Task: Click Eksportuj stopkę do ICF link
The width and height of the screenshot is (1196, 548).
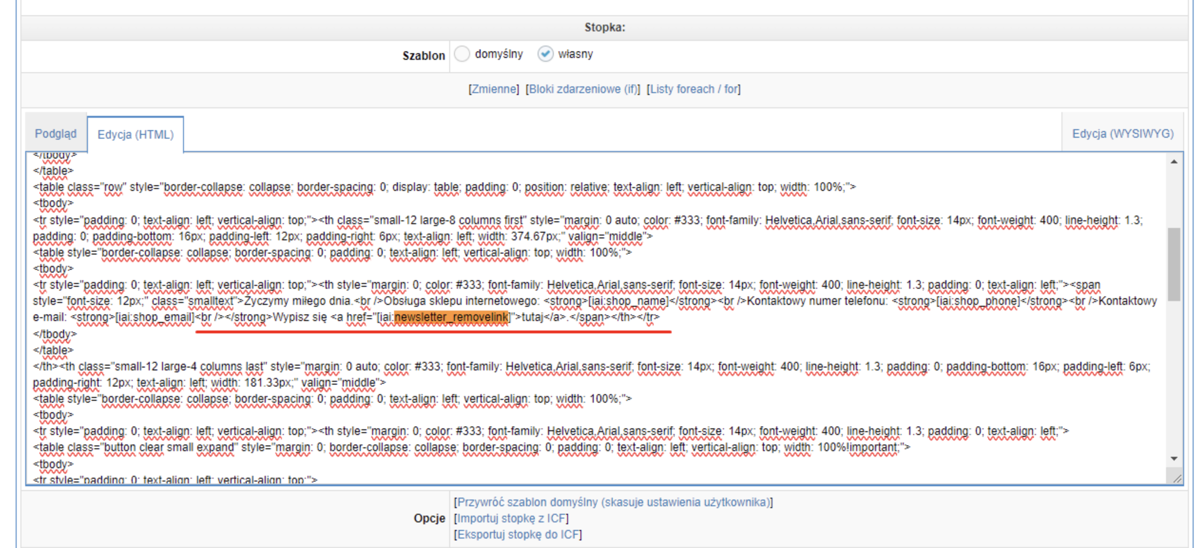Action: pos(518,535)
